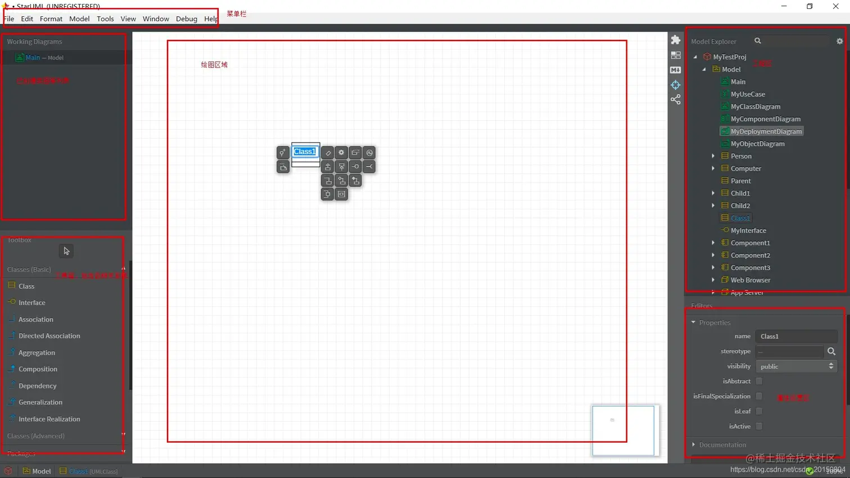Check the isLeaf checkbox
This screenshot has height=478, width=850.
759,411
